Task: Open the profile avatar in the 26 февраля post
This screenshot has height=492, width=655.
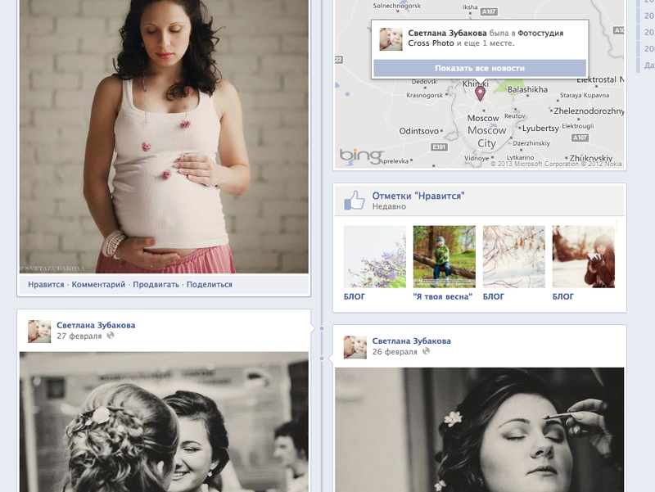Action: click(x=355, y=346)
